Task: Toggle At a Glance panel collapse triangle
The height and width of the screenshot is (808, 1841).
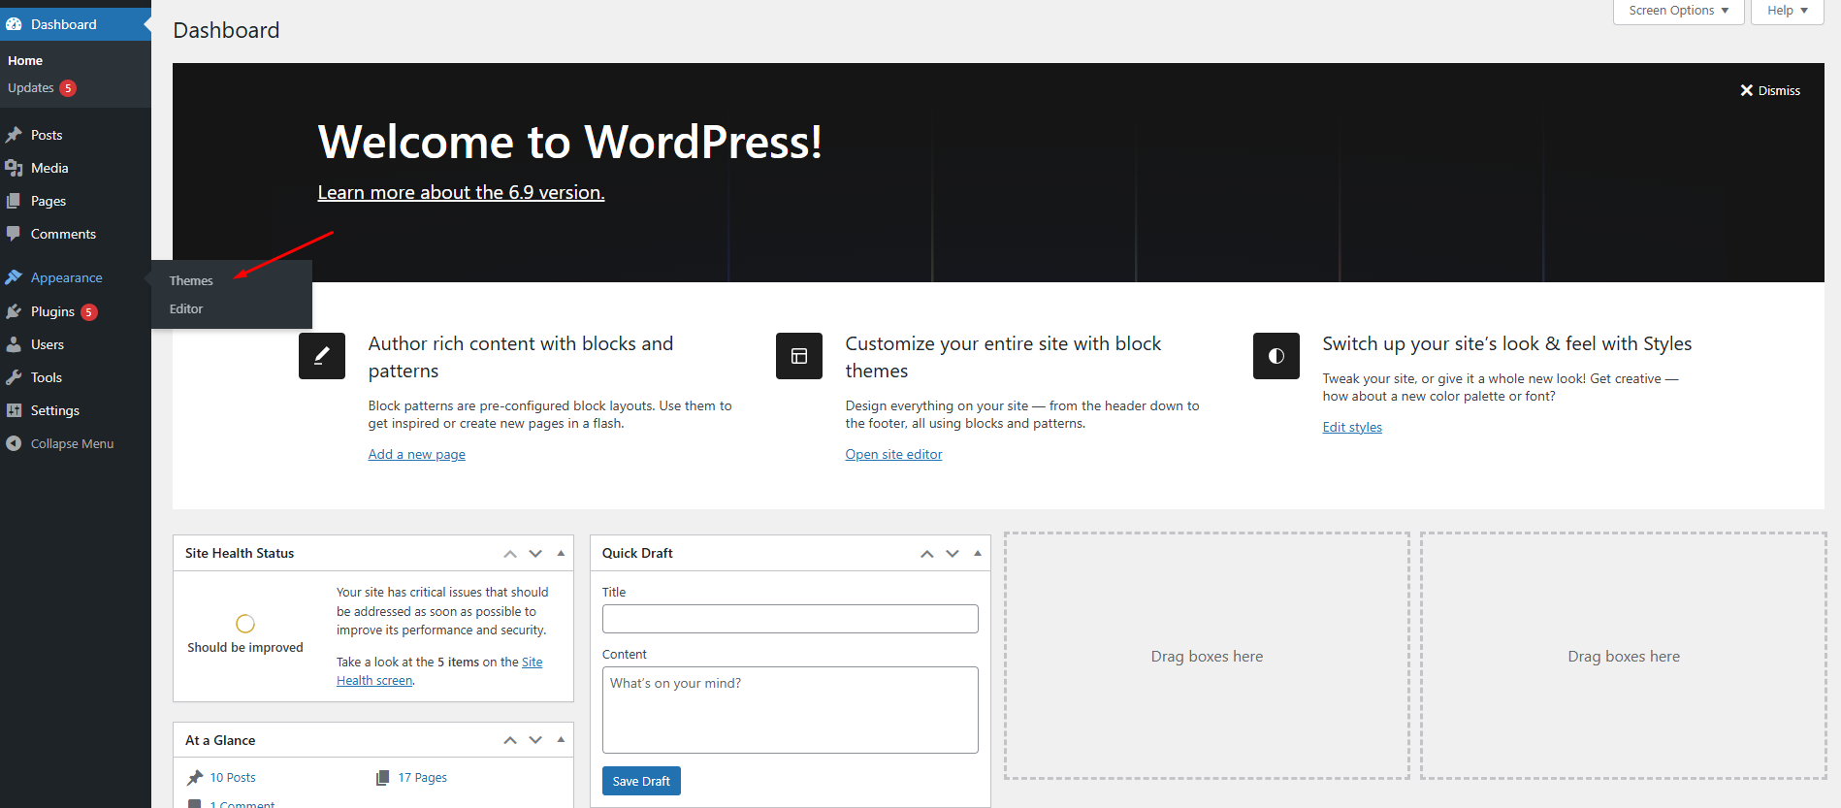Action: click(561, 740)
